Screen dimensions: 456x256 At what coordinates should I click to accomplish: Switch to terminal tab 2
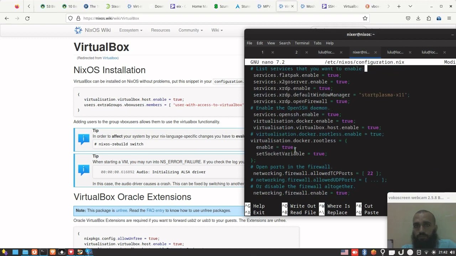point(296,52)
